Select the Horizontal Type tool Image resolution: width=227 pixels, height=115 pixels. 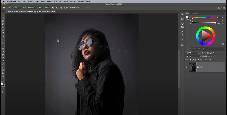(x=3, y=64)
